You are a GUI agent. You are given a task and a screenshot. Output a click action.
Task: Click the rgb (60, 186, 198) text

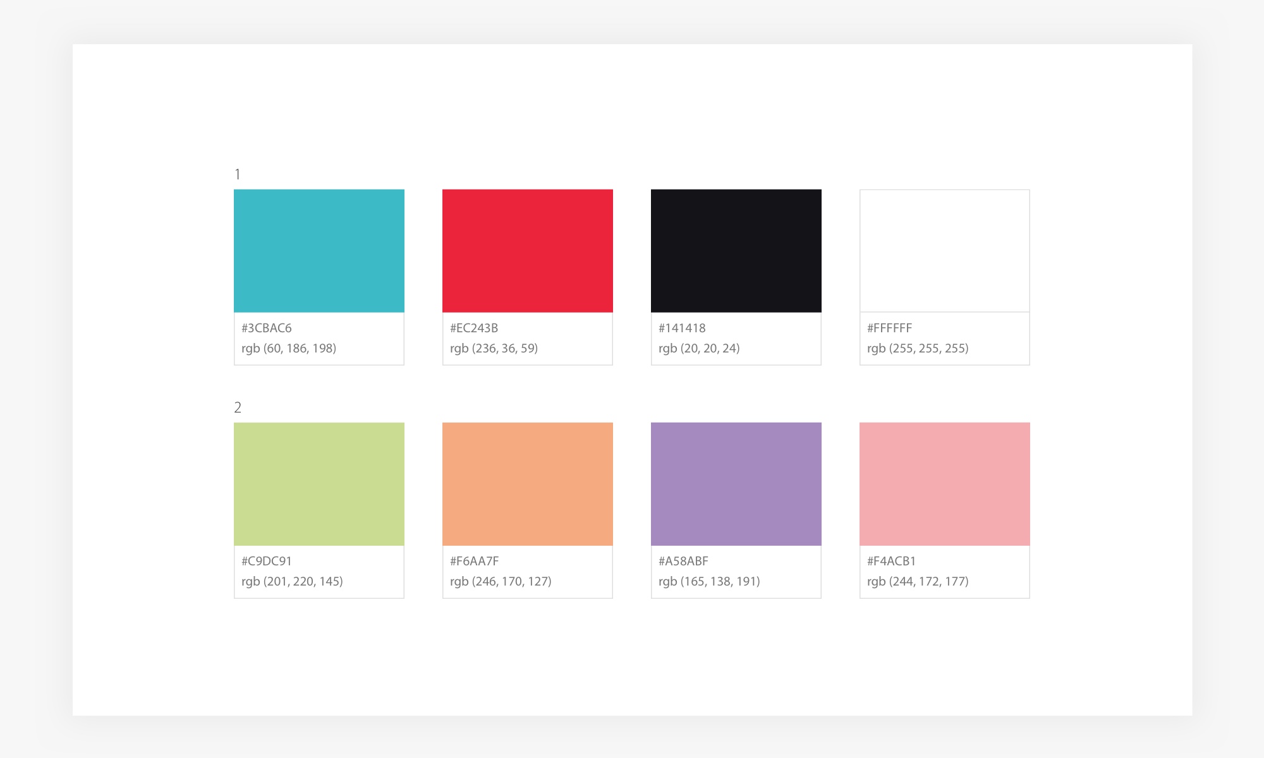tap(289, 348)
